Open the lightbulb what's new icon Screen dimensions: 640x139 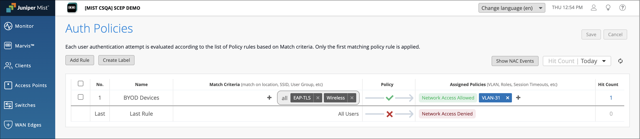608,8
